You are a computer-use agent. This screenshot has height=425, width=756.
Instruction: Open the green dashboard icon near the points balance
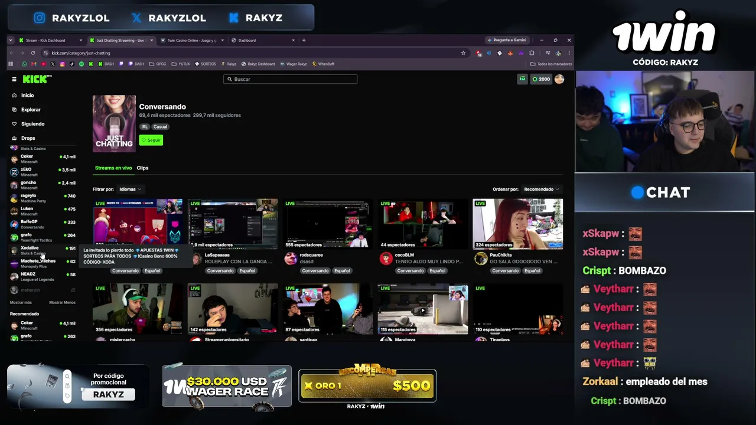pyautogui.click(x=522, y=79)
